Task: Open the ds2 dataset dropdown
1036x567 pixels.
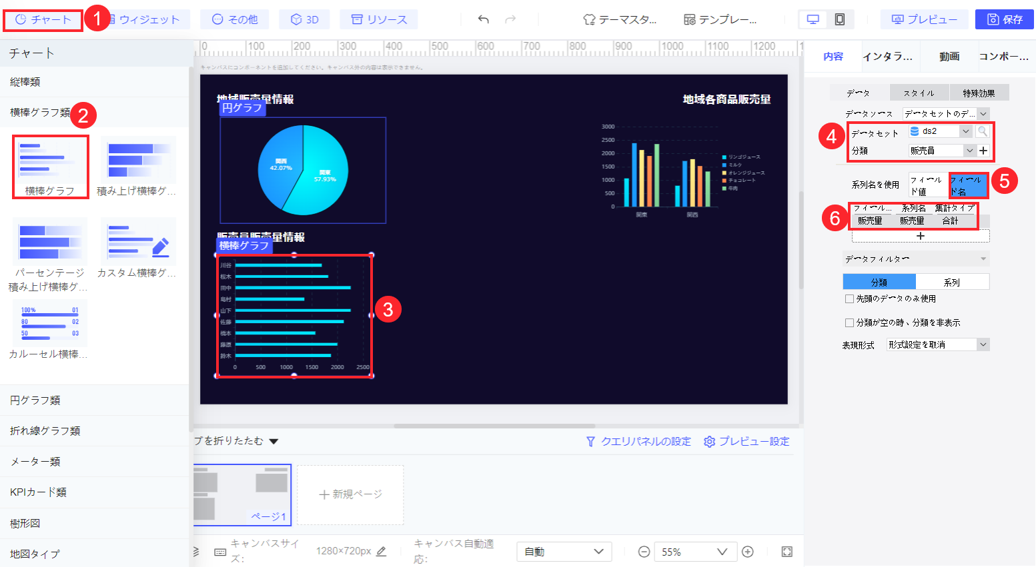Action: pyautogui.click(x=941, y=131)
